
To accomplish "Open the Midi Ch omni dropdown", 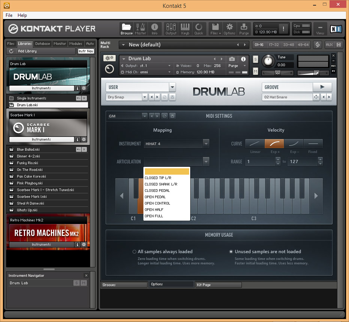I will [x=169, y=72].
